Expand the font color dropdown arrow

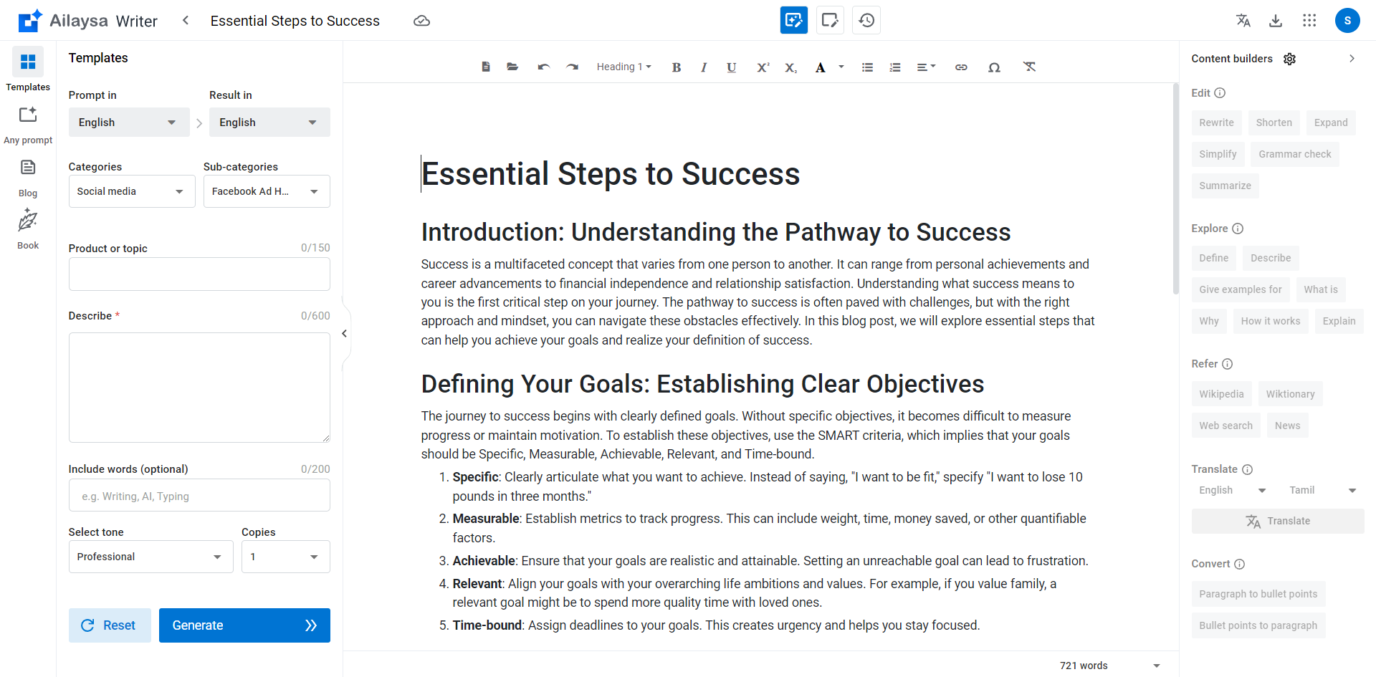click(841, 67)
